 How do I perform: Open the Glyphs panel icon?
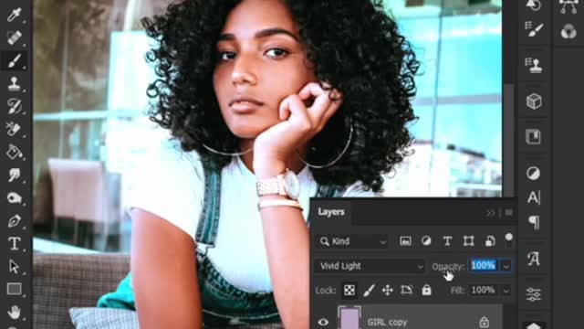coord(534,258)
